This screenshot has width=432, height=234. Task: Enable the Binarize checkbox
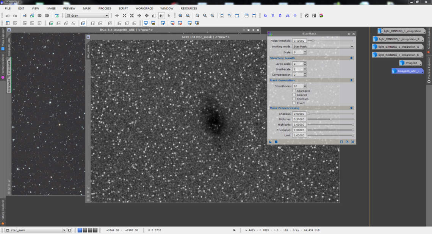pyautogui.click(x=294, y=95)
